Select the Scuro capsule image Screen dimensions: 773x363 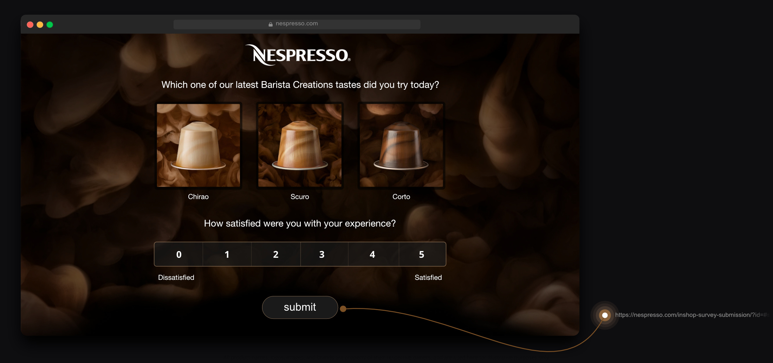[x=300, y=145]
